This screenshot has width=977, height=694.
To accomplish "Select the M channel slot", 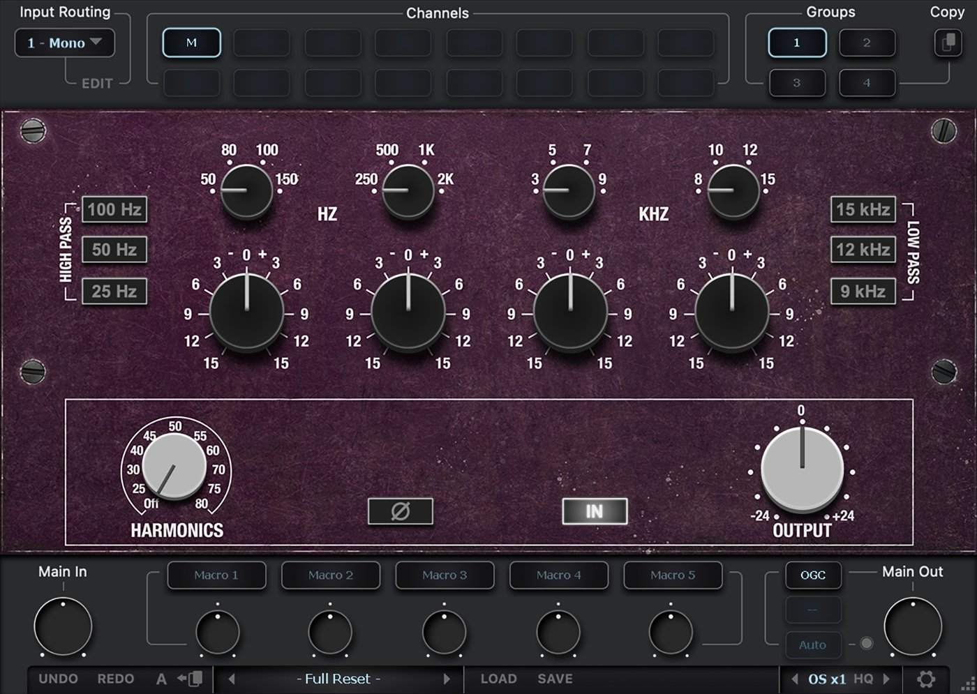I will pos(191,43).
